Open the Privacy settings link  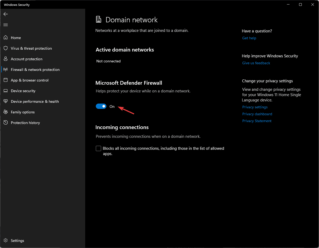pos(255,107)
